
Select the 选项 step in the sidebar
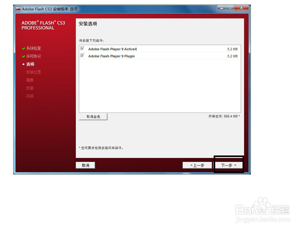pos(30,64)
